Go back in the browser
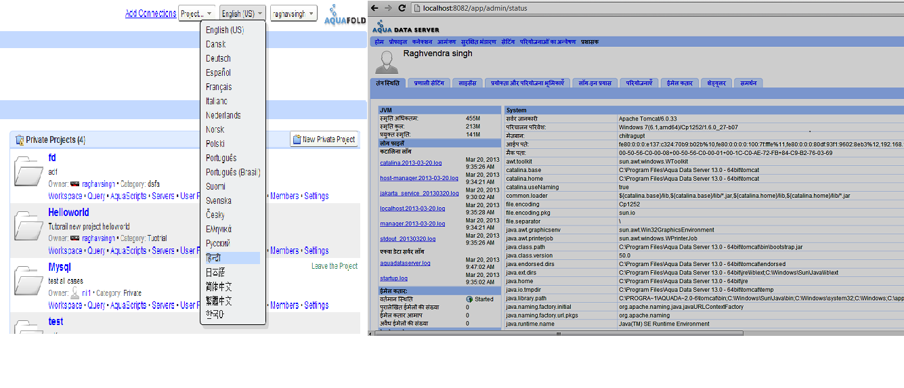The image size is (904, 388). (375, 7)
